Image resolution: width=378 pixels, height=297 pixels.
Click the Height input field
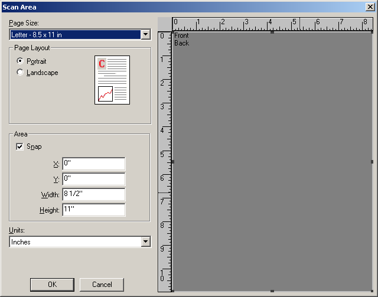click(x=94, y=210)
